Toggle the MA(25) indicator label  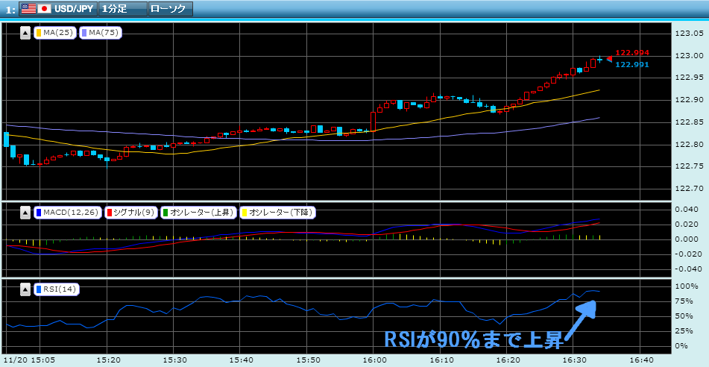pyautogui.click(x=54, y=33)
